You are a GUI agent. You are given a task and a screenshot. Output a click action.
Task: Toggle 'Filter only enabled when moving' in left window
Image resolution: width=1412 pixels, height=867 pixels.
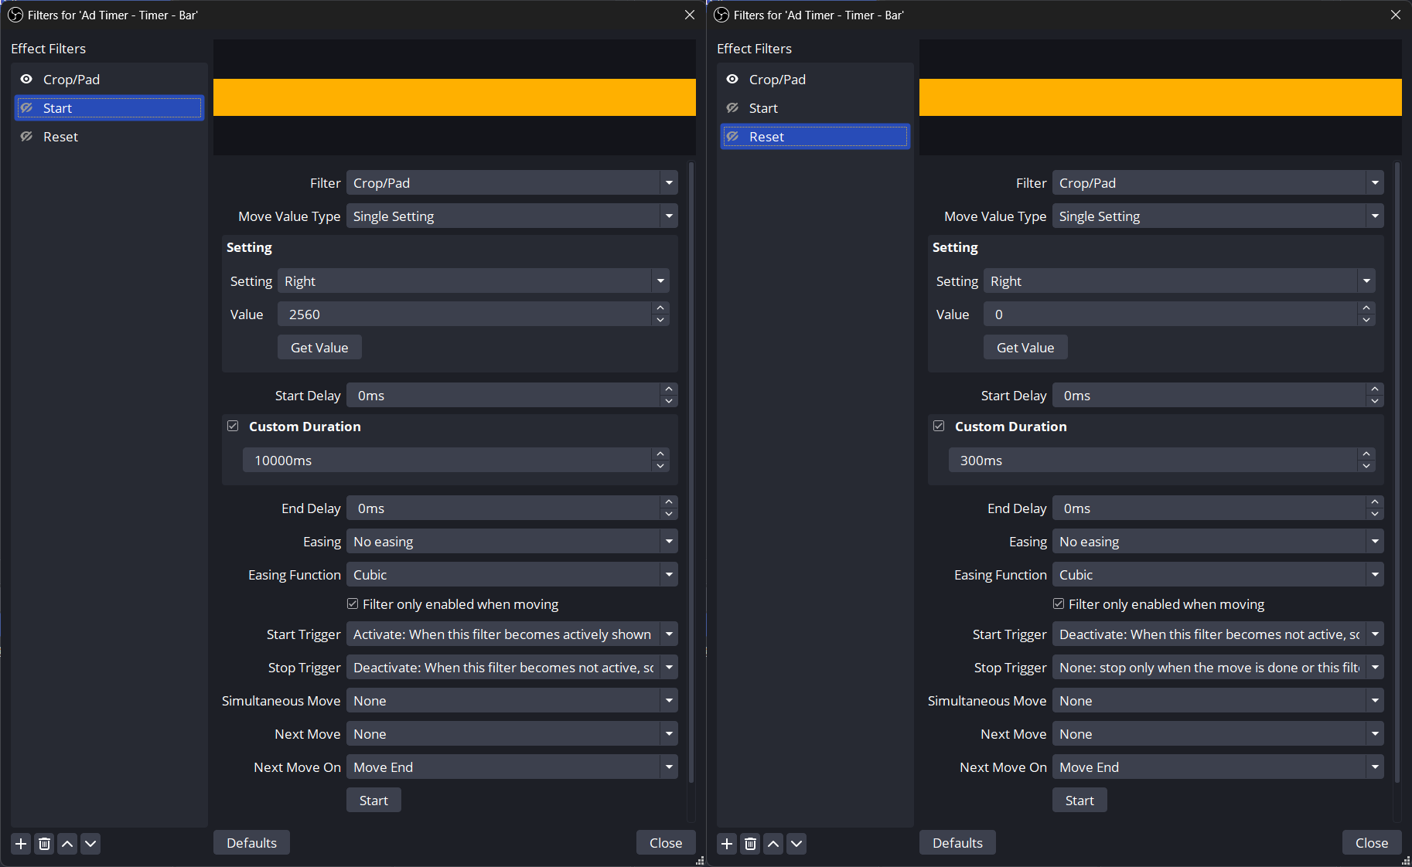(353, 604)
